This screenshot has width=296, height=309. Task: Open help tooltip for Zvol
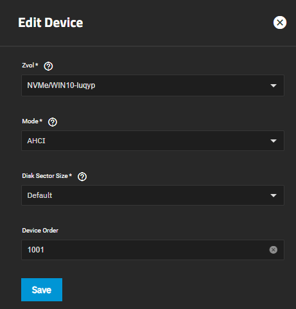(x=48, y=66)
